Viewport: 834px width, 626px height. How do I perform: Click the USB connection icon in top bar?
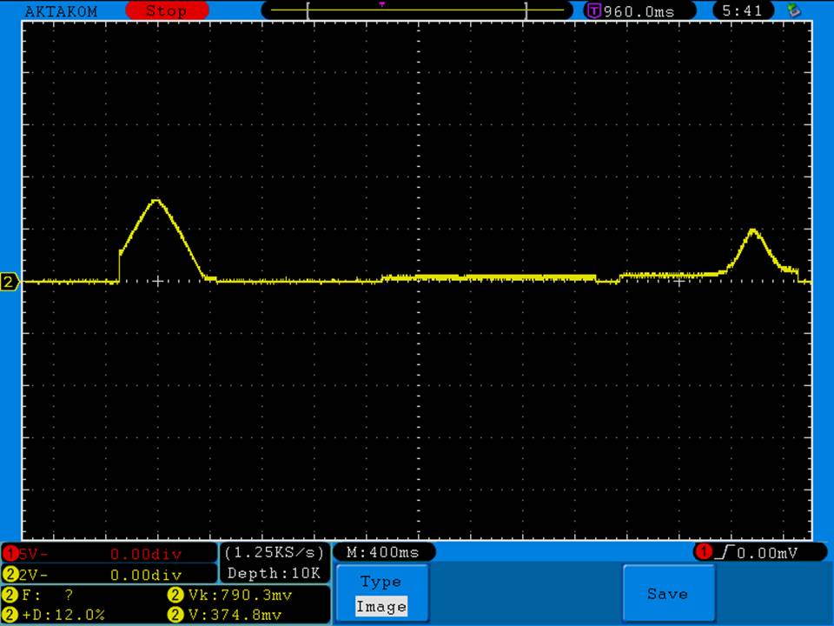click(x=792, y=10)
